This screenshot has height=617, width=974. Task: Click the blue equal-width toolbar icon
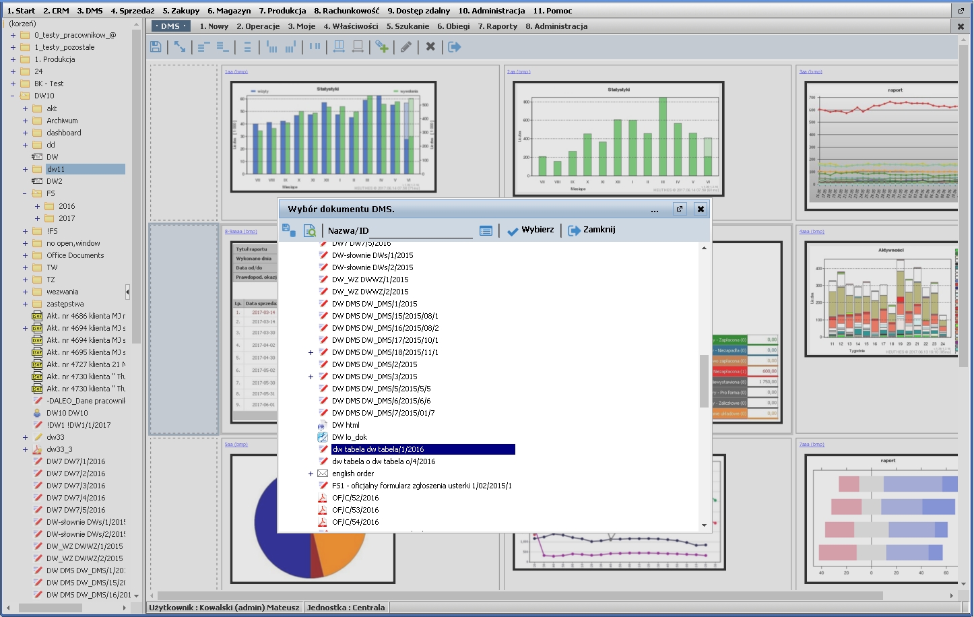(339, 46)
